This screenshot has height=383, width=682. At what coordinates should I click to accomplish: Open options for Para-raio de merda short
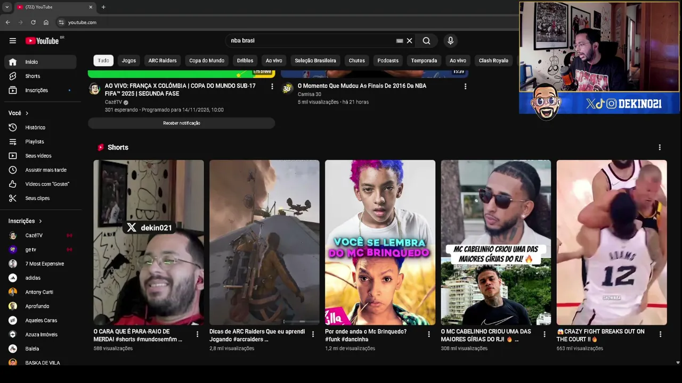pyautogui.click(x=197, y=334)
